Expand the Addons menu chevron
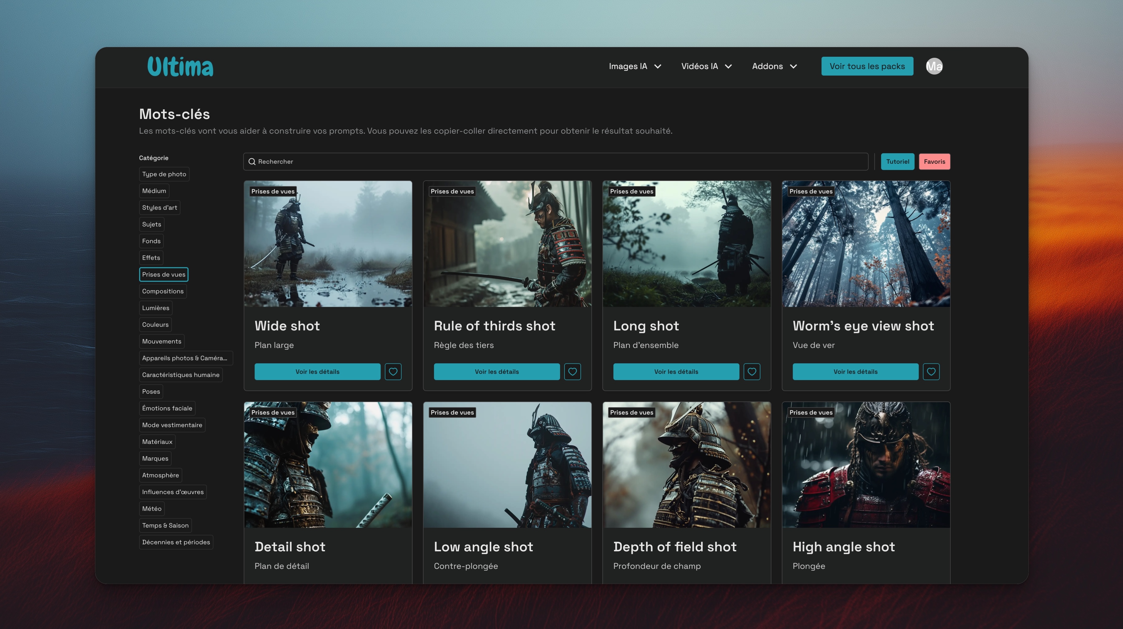The height and width of the screenshot is (629, 1123). 793,66
